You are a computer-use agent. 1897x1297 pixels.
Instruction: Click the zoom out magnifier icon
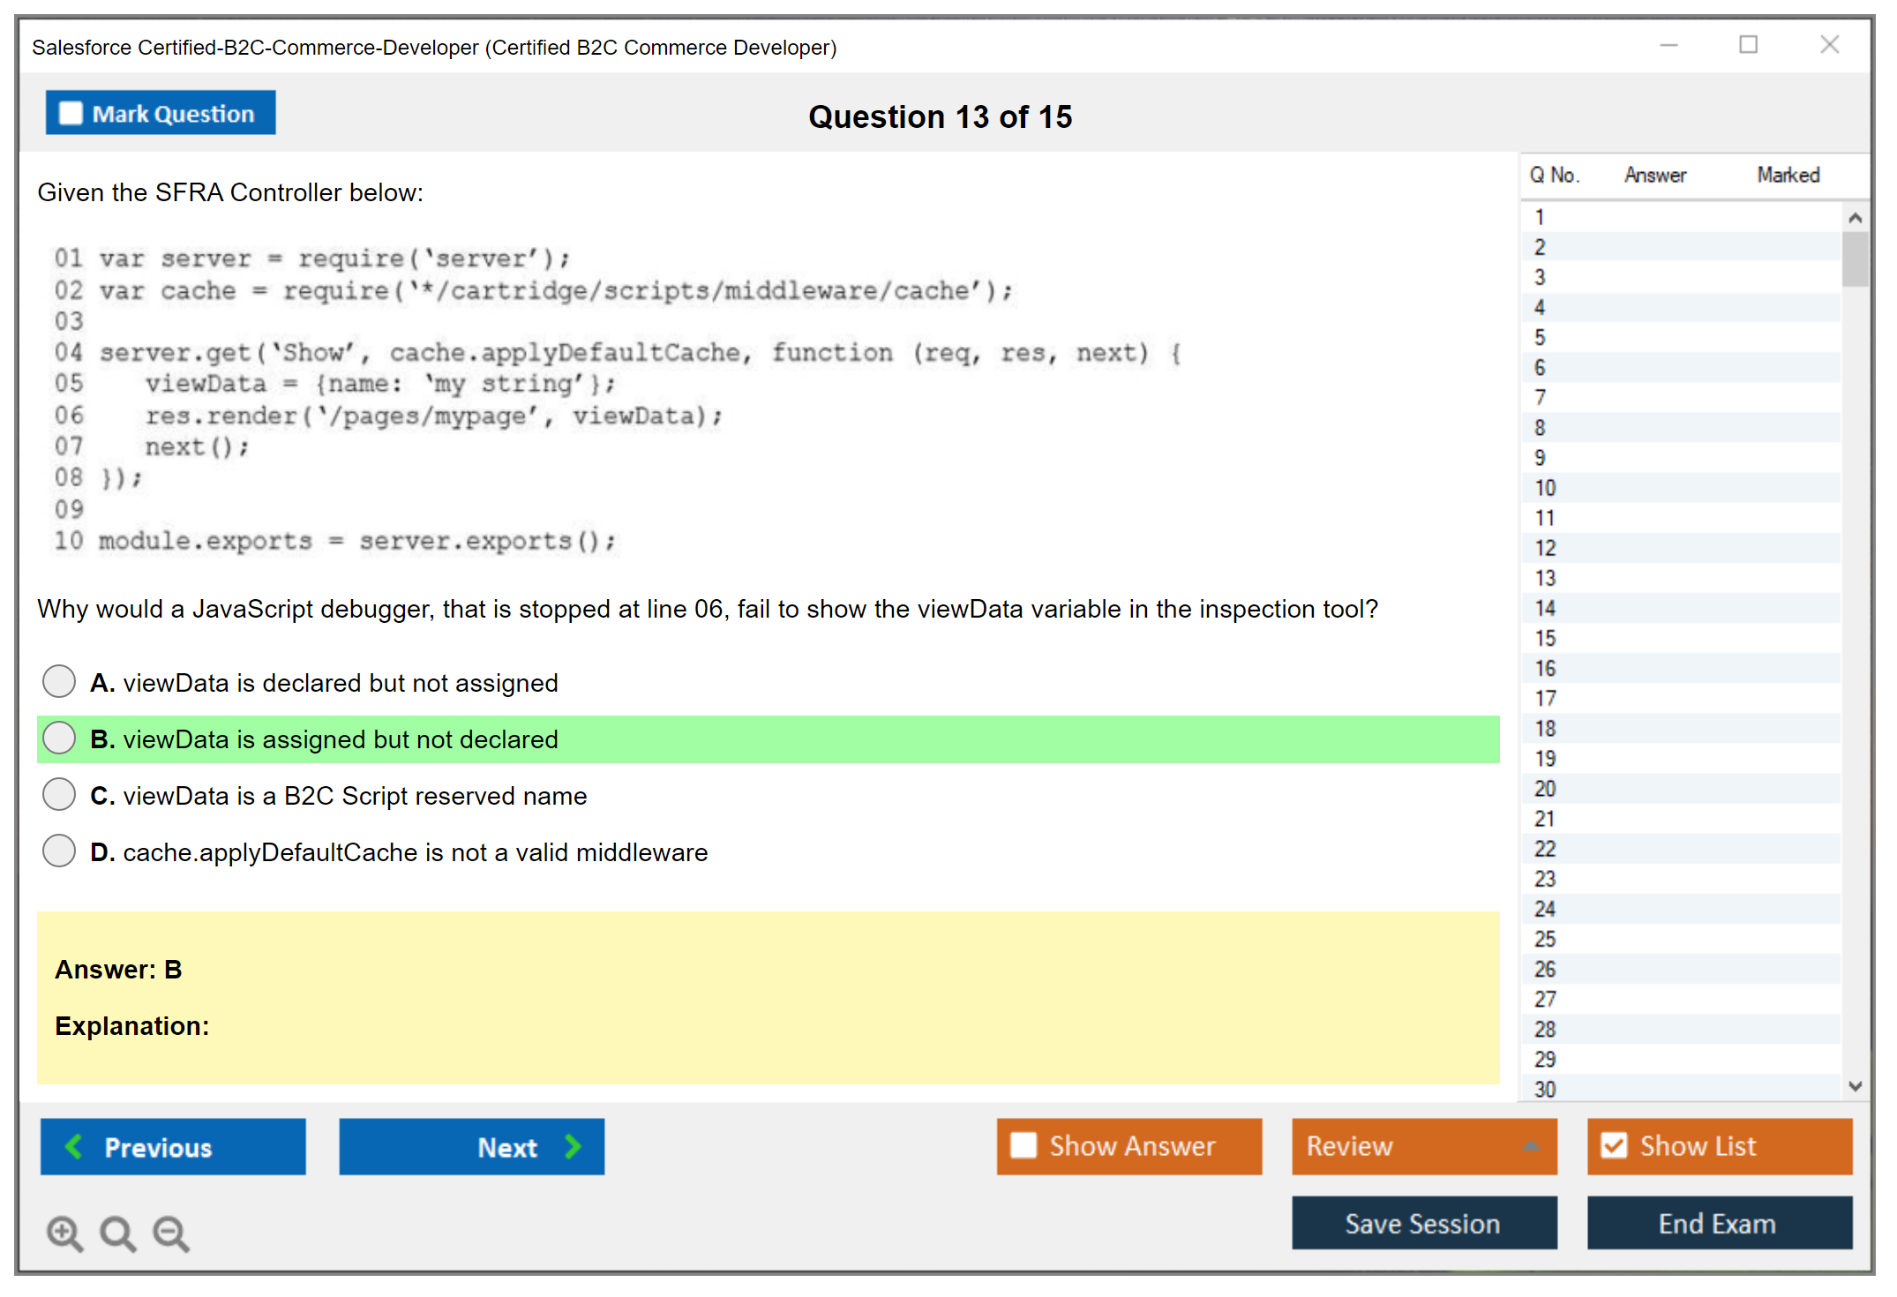click(x=170, y=1233)
